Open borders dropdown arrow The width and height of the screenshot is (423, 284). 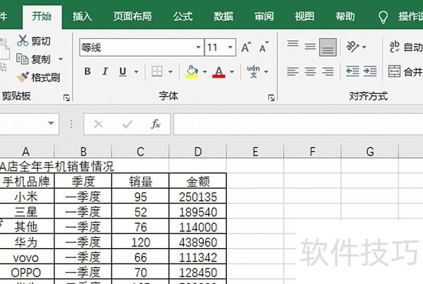click(x=170, y=72)
